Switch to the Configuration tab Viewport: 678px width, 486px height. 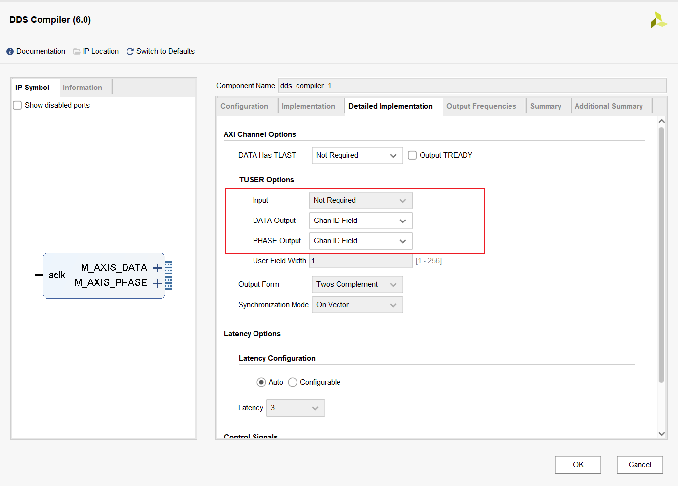pos(244,106)
